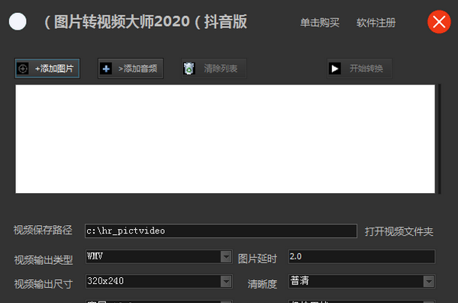Click the add picture circle-plus icon

pyautogui.click(x=23, y=69)
